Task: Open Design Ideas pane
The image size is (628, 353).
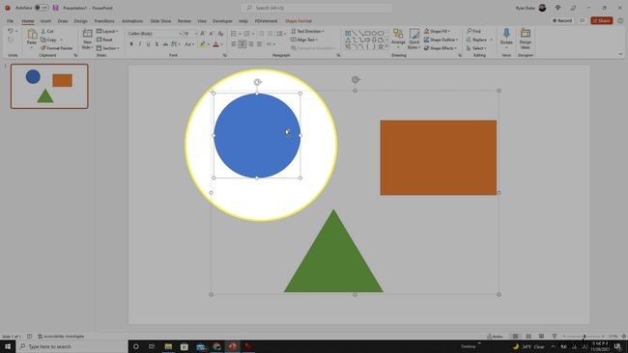Action: coord(526,39)
